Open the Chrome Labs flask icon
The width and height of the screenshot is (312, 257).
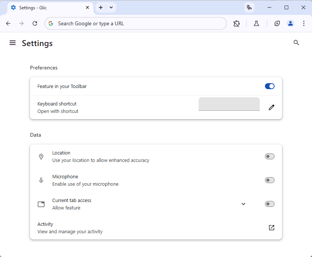click(x=256, y=23)
